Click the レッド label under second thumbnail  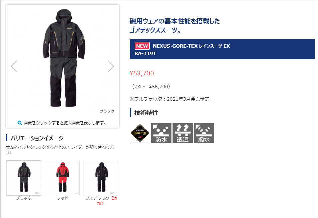[62, 198]
